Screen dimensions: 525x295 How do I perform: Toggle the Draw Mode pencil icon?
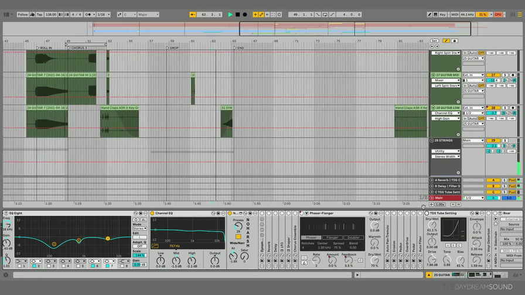click(429, 15)
